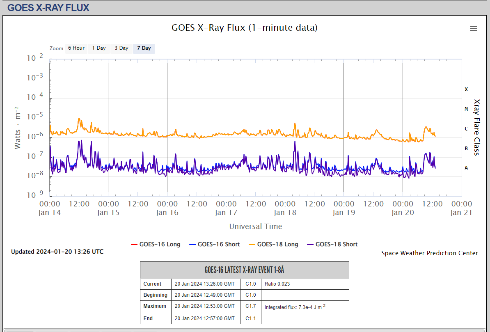
Task: Set chart zoom to 3 Day
Action: click(121, 48)
